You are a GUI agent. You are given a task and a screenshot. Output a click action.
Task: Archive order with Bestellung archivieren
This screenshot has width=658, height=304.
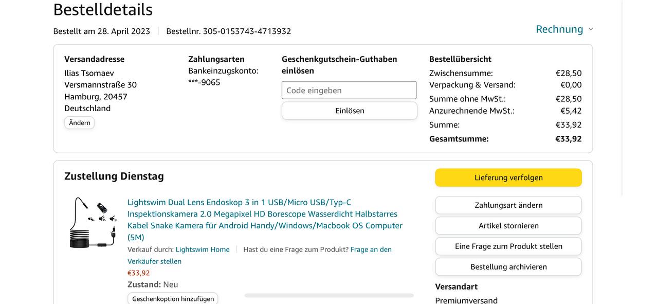point(508,267)
